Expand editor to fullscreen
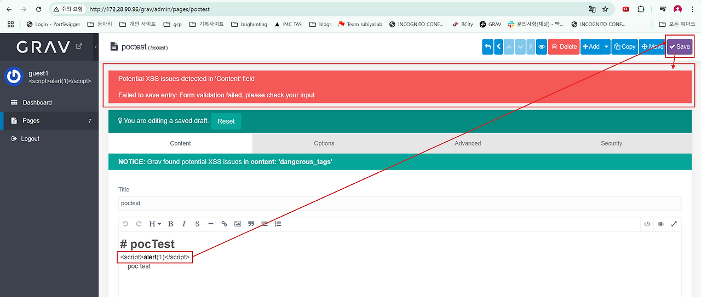The image size is (701, 297). tap(674, 224)
